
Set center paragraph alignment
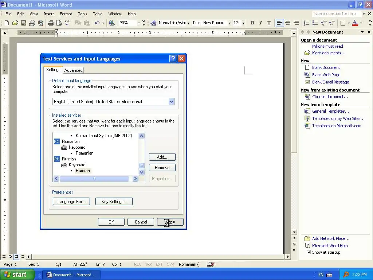288,23
